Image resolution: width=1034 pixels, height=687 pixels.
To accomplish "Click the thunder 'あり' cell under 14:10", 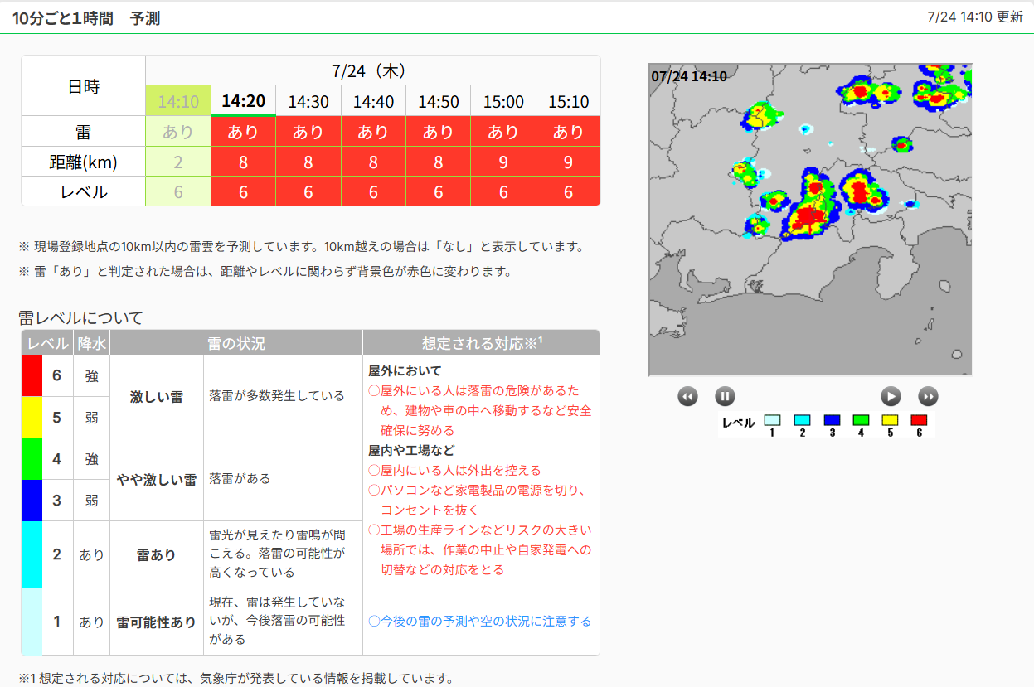I will tap(178, 132).
